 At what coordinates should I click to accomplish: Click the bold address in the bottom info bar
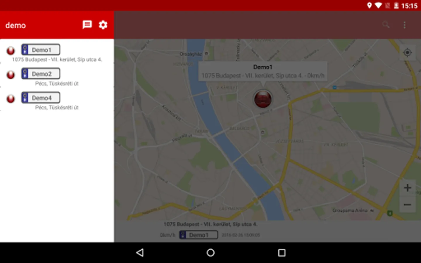210,224
